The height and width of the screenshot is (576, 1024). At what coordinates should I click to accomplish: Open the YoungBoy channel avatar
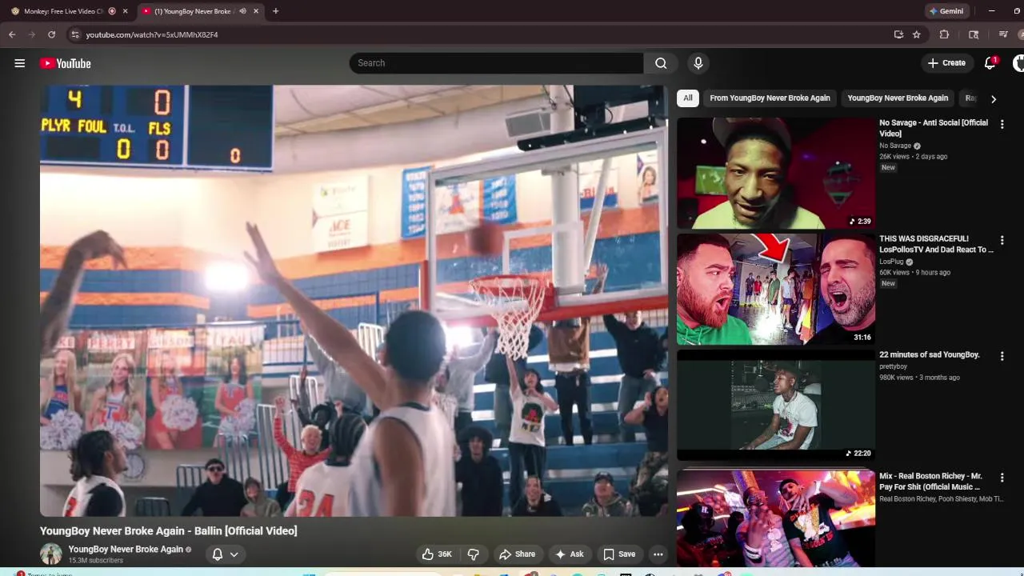click(51, 554)
